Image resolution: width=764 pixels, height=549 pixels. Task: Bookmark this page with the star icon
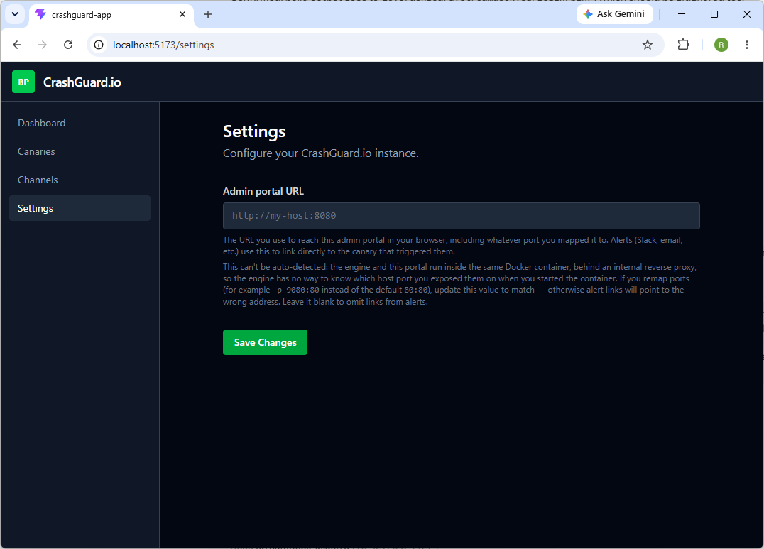coord(647,45)
